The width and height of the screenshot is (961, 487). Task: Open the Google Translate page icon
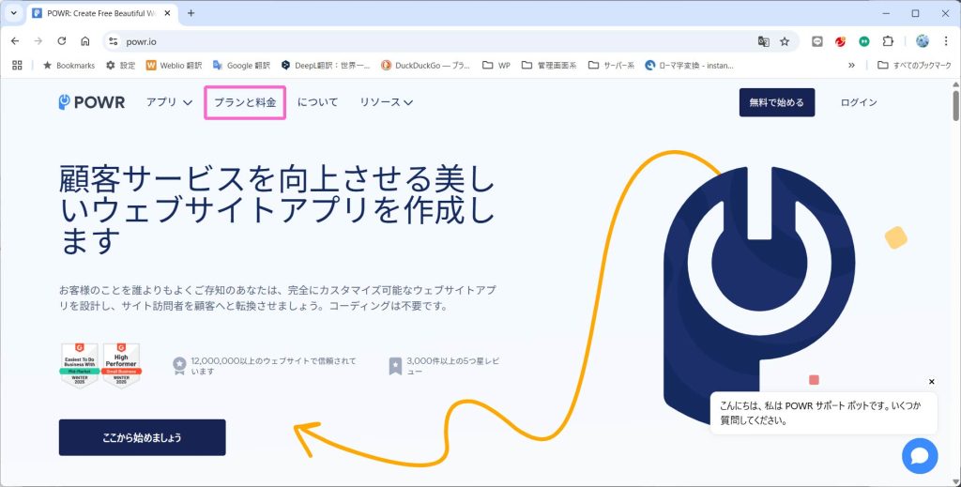pos(763,41)
